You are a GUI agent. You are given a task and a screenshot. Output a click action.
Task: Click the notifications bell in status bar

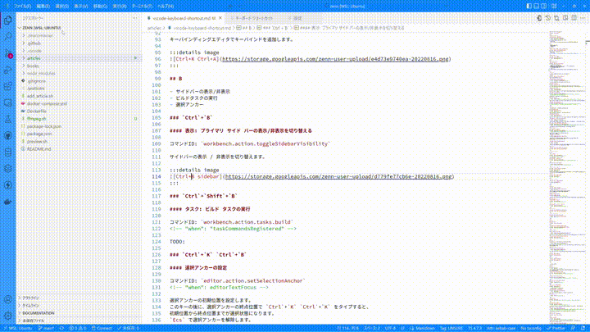click(x=583, y=328)
